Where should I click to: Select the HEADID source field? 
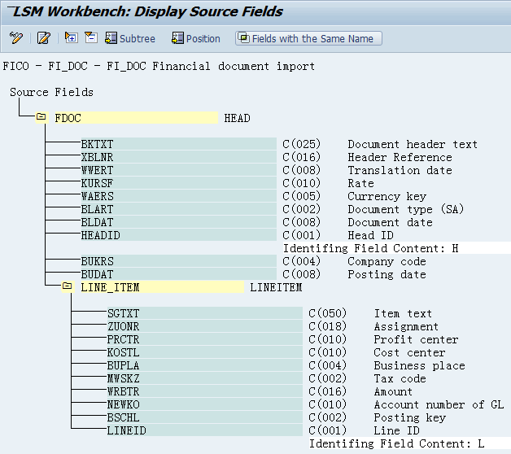click(x=178, y=235)
